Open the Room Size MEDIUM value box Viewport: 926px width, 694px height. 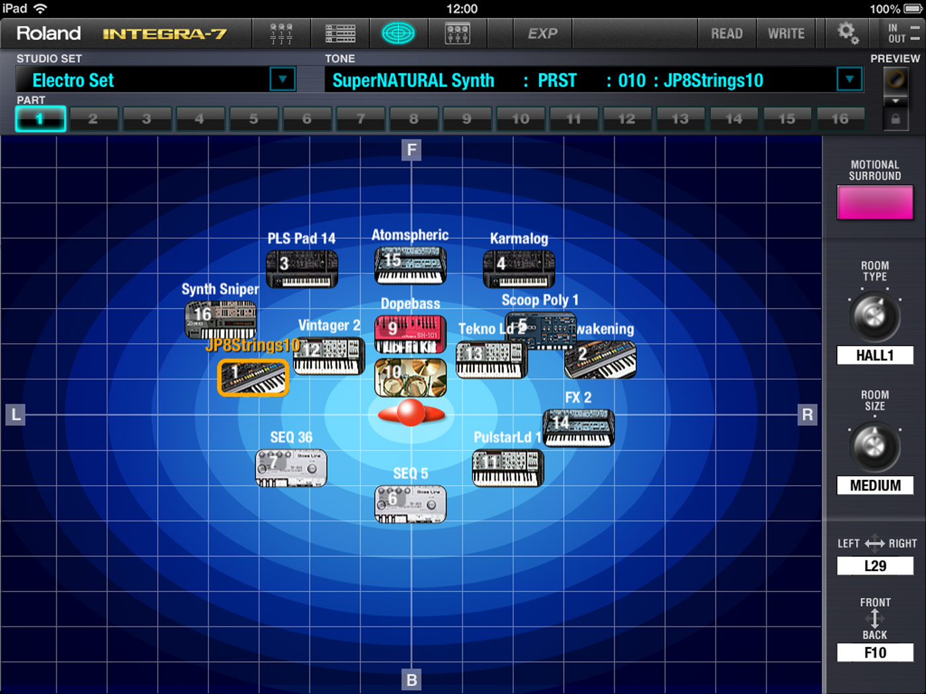click(x=875, y=486)
